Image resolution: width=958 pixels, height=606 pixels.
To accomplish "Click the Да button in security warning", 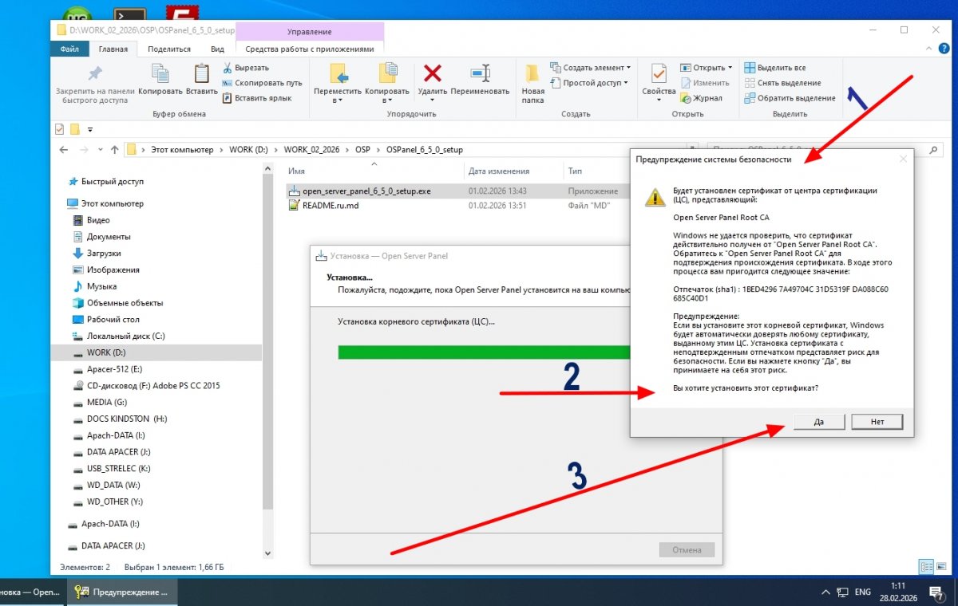I will click(x=819, y=422).
